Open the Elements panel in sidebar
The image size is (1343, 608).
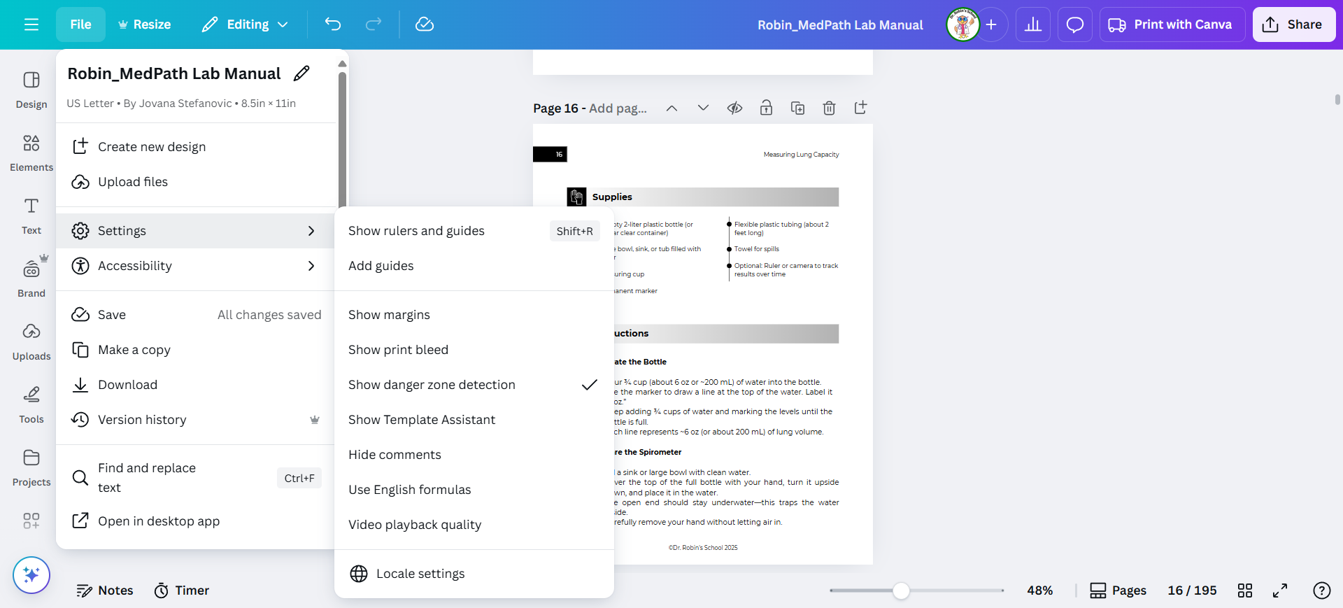(x=31, y=153)
